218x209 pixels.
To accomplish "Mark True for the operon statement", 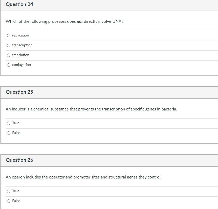I will 9,191.
